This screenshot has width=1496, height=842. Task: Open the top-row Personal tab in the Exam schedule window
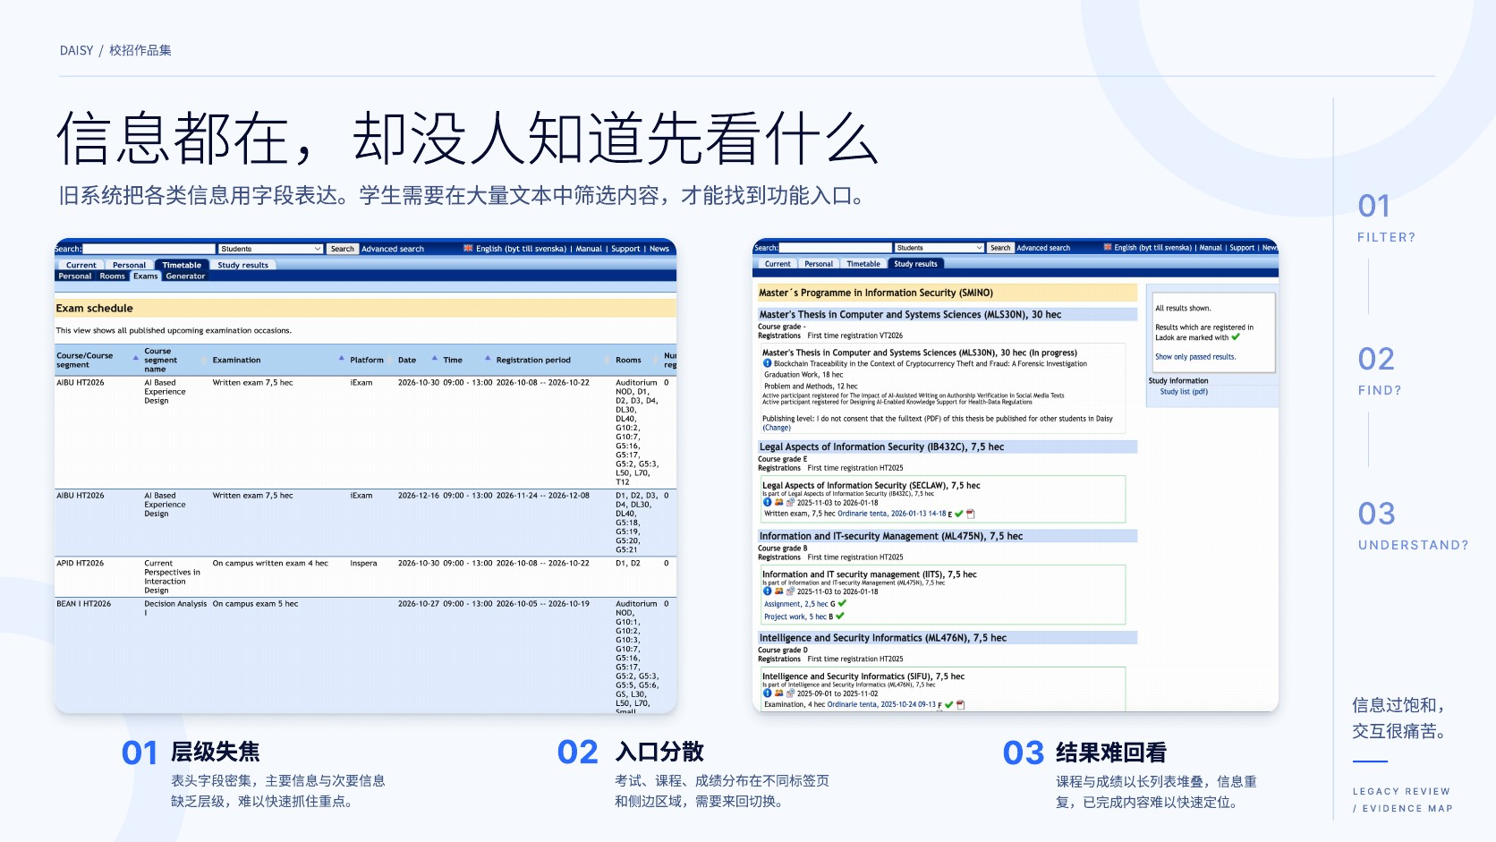coord(129,265)
